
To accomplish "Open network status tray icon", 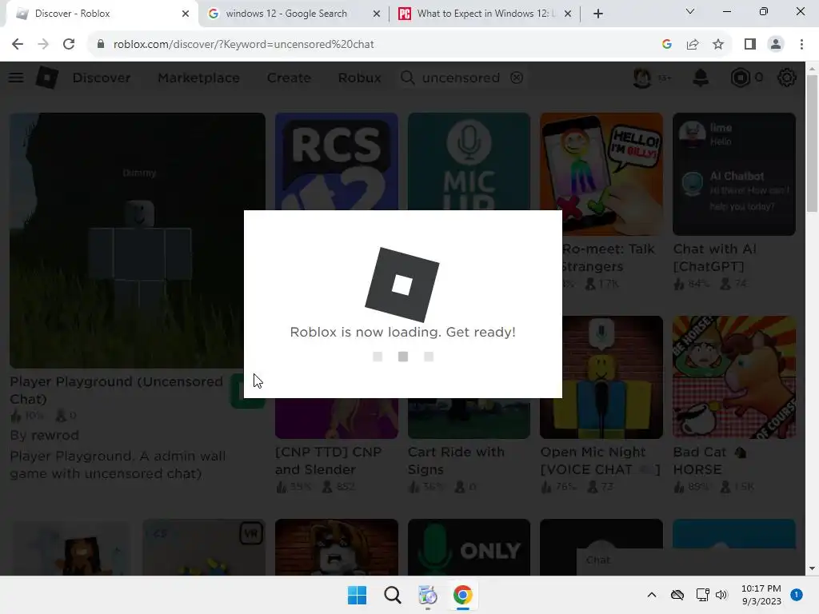I will click(x=702, y=595).
